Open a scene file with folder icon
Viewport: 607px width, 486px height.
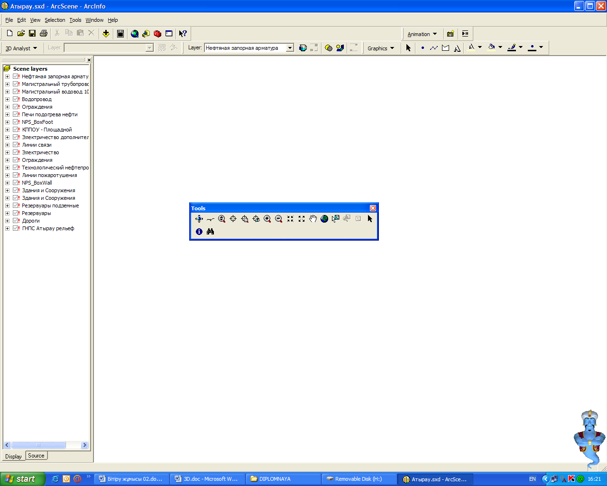[21, 33]
